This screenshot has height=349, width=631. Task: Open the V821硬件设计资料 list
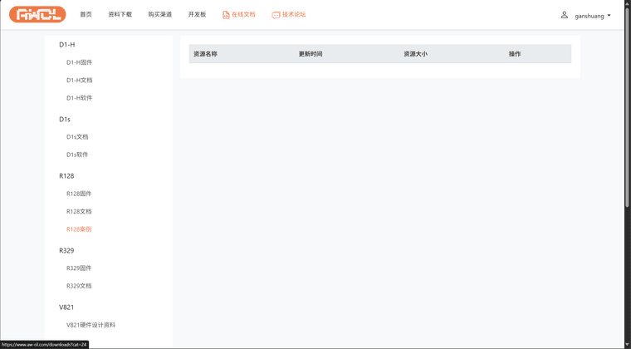(91, 325)
